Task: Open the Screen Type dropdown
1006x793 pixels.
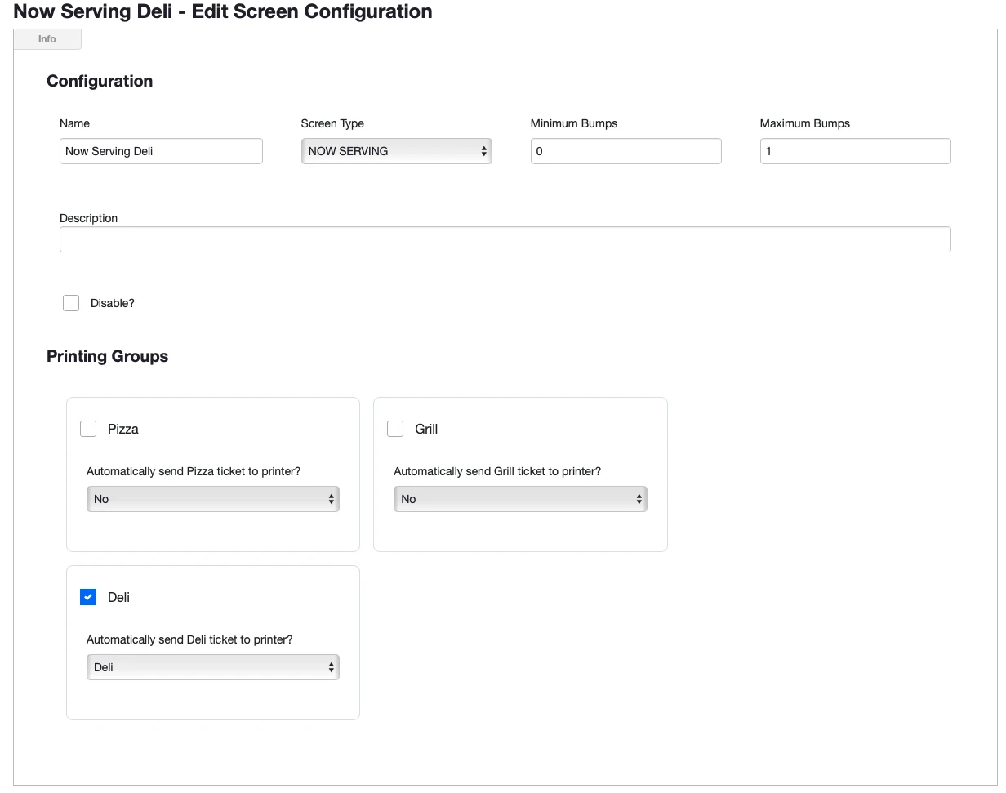Action: (396, 151)
